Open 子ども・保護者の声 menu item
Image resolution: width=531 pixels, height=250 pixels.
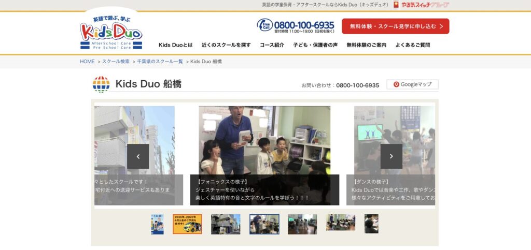[x=315, y=45]
